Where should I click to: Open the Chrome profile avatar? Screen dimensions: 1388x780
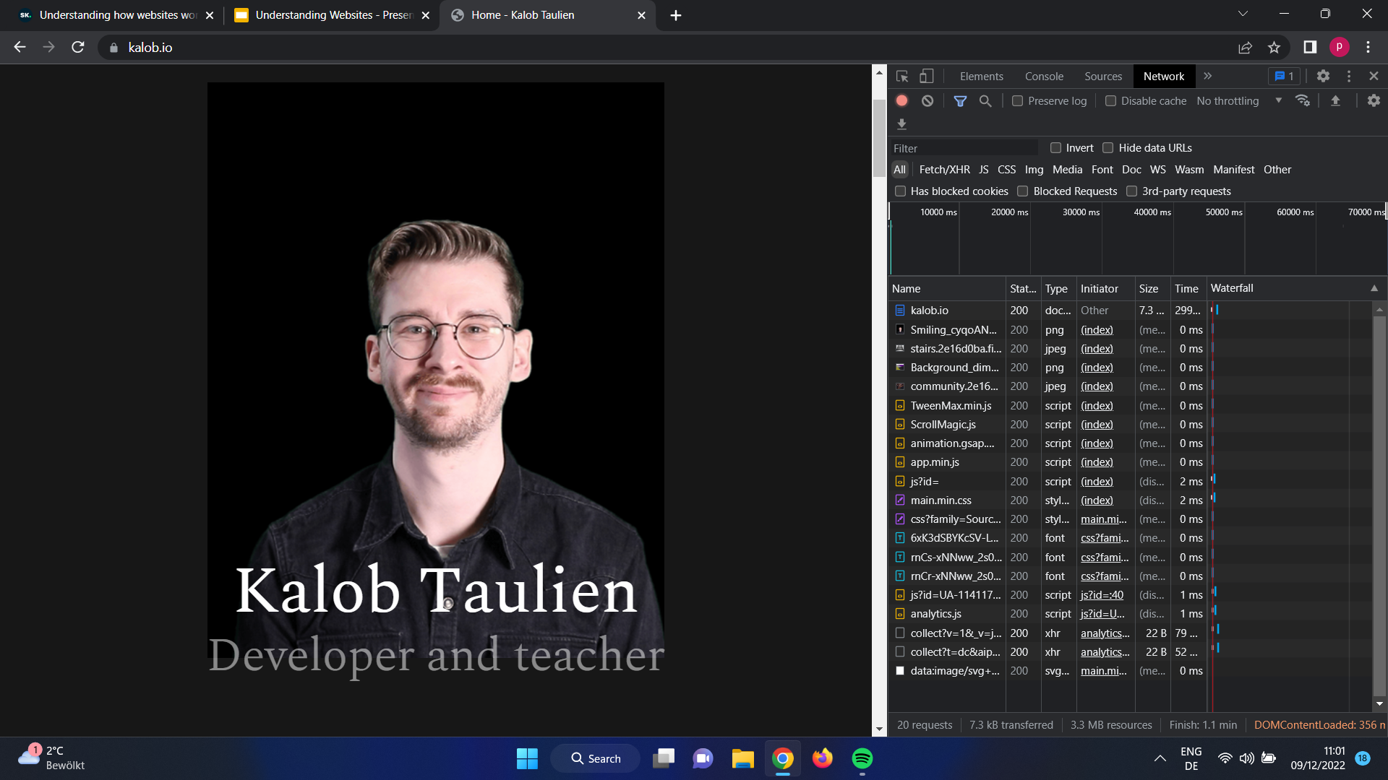(x=1339, y=47)
